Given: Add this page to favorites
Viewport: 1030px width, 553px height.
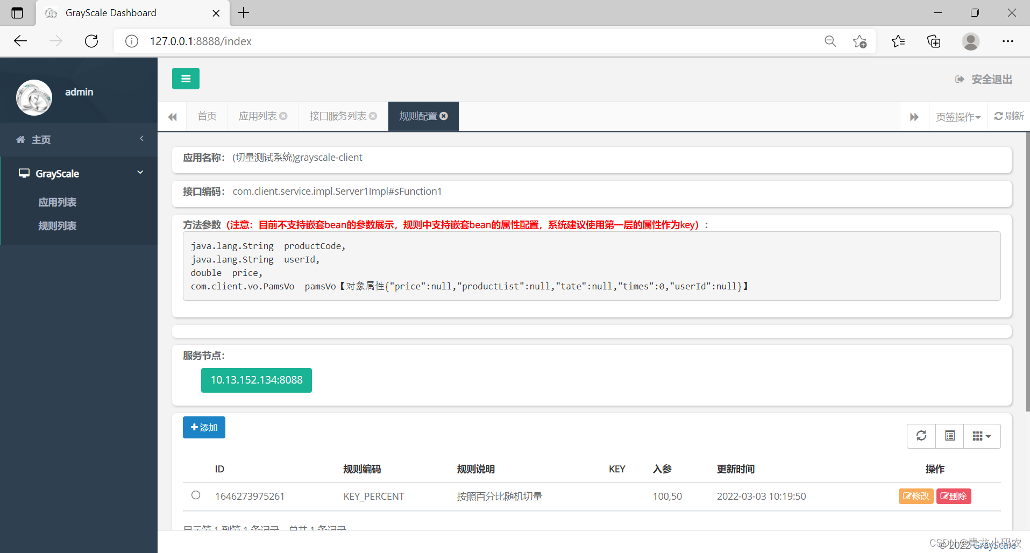Looking at the screenshot, I should click(859, 41).
